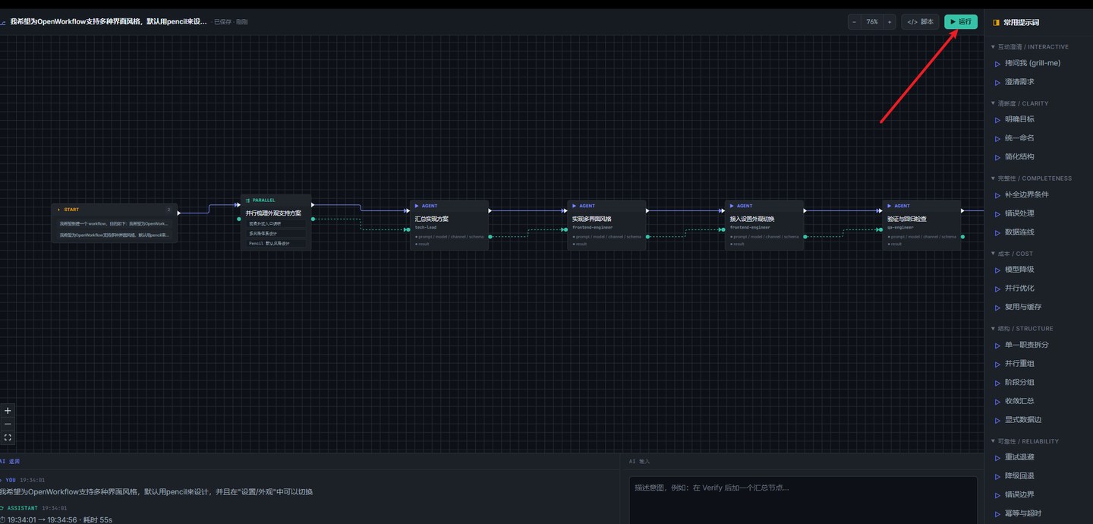Click 简化结构 prompt label
The height and width of the screenshot is (524, 1093).
(1019, 157)
